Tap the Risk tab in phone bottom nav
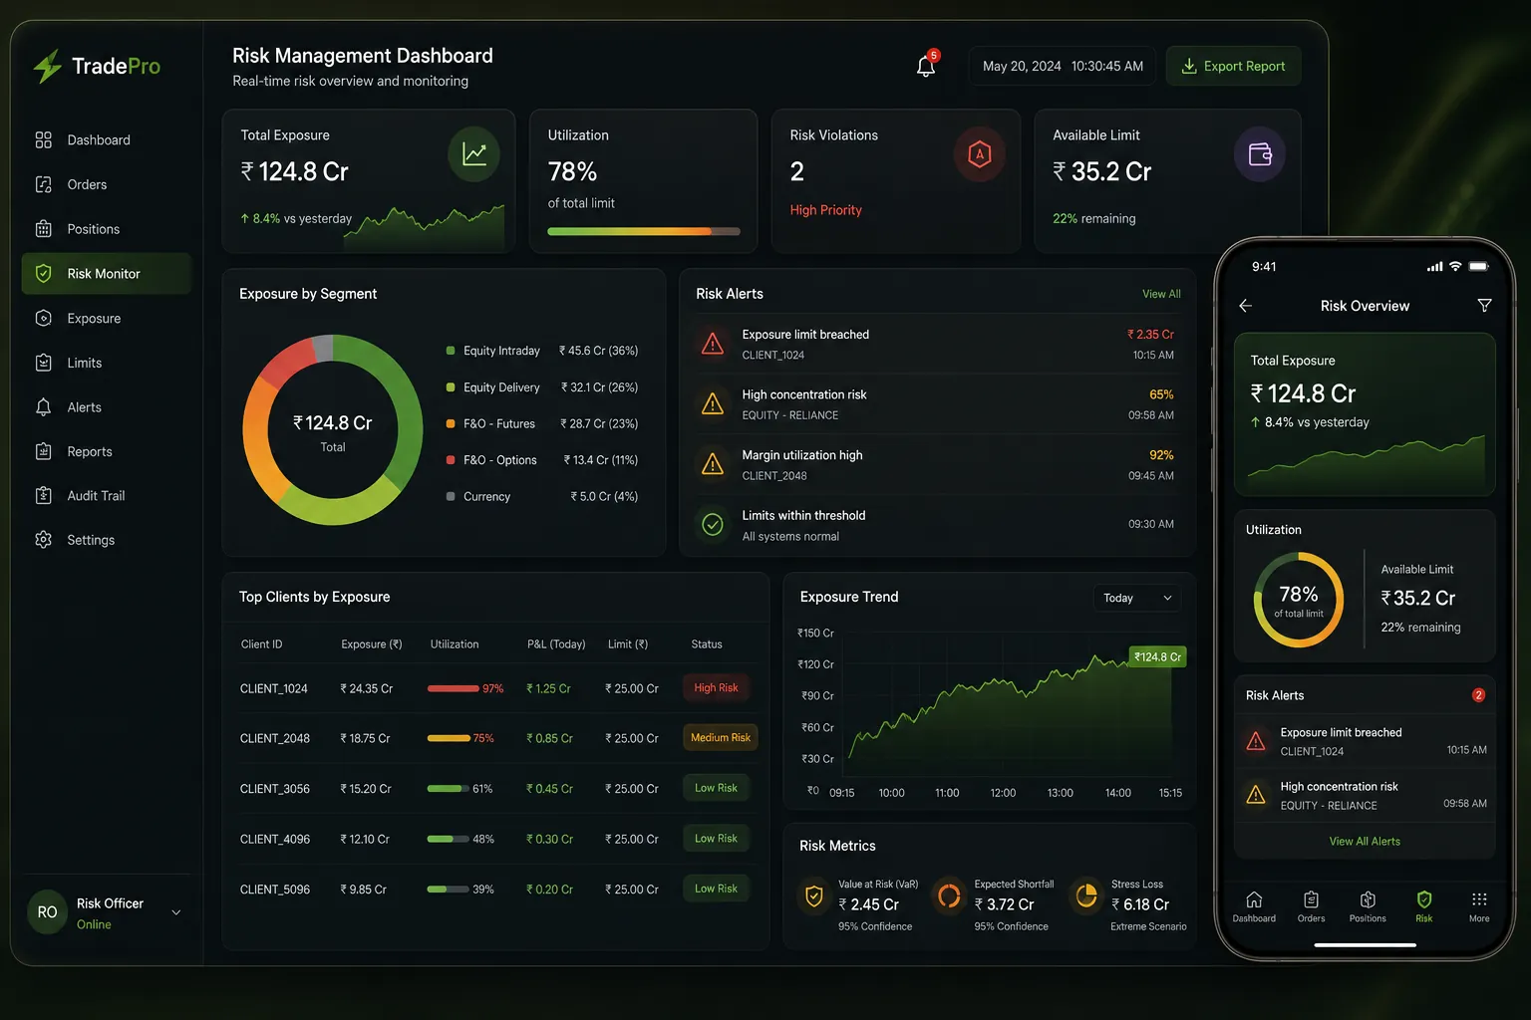The image size is (1531, 1020). click(1423, 906)
